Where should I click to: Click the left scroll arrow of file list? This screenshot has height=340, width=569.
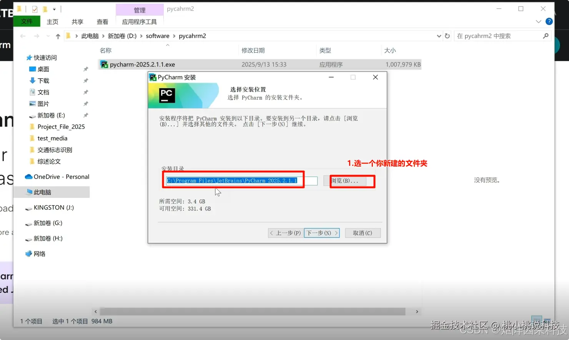tap(96, 312)
